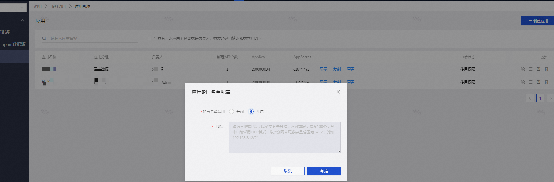
Task: Click the 确定 button
Action: [324, 171]
